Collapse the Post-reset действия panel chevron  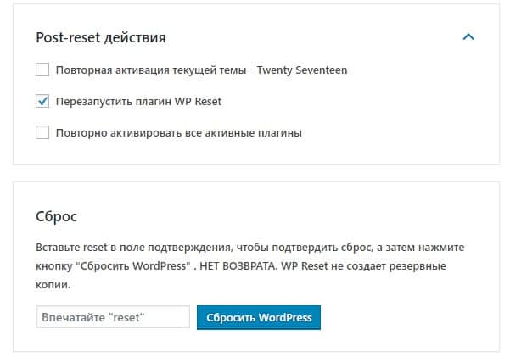(468, 37)
